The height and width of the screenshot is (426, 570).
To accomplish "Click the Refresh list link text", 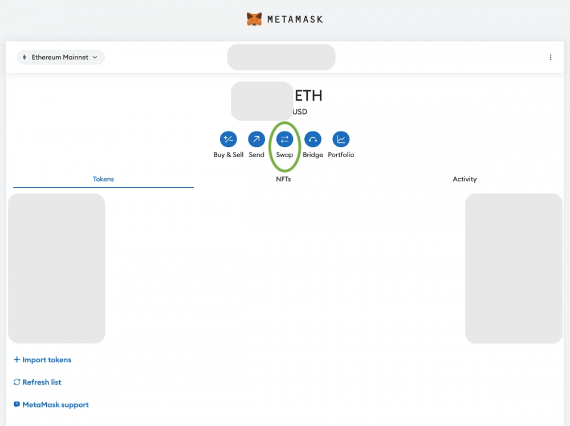I will click(42, 382).
